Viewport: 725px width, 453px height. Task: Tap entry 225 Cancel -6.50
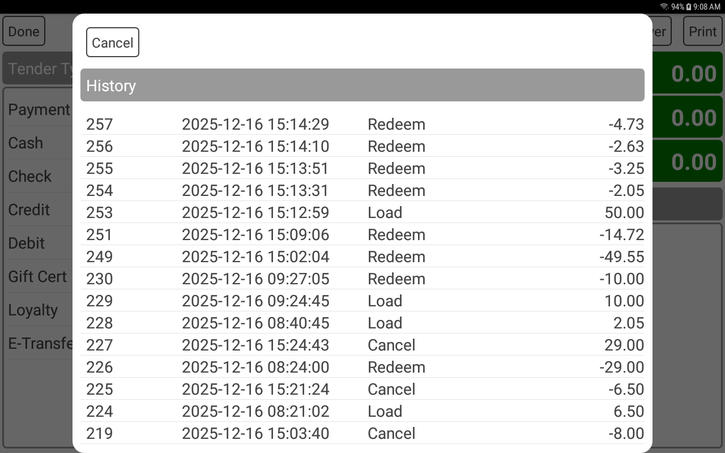(362, 389)
